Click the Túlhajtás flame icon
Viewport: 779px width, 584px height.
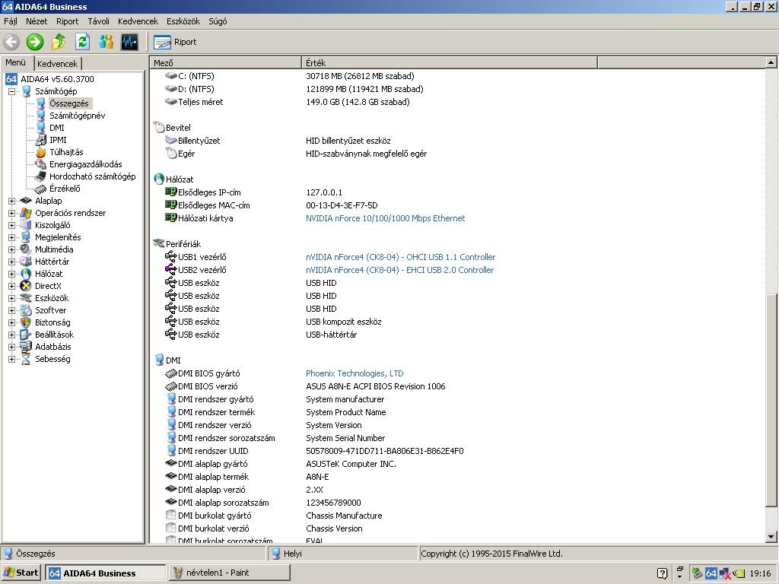pyautogui.click(x=41, y=152)
